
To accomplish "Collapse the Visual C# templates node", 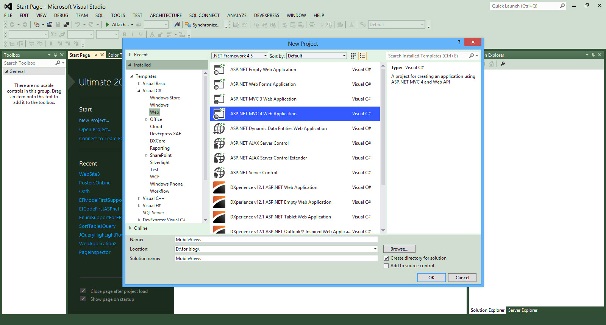I will [139, 91].
